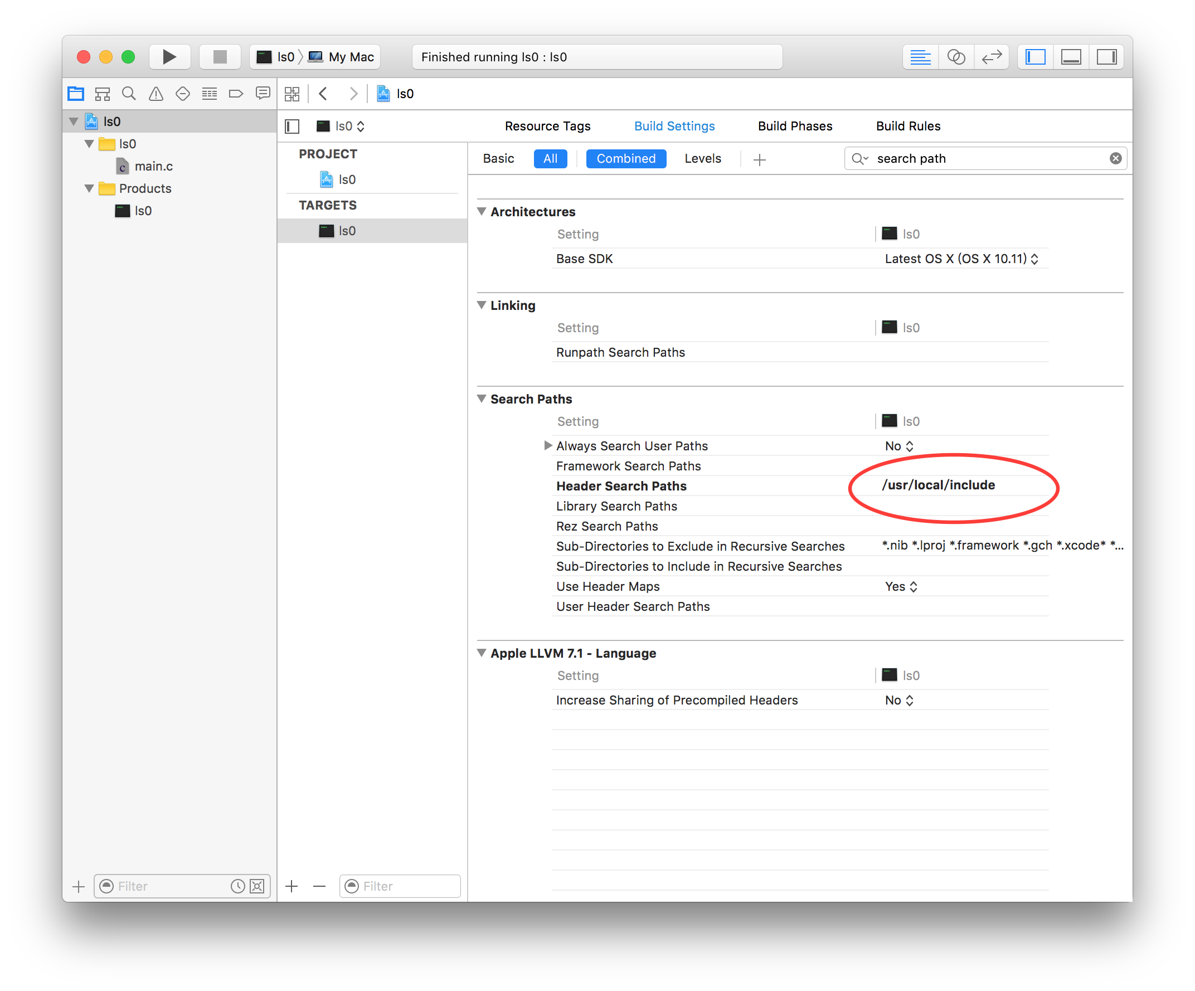Show only recently modified files filter
Image resolution: width=1195 pixels, height=991 pixels.
point(237,886)
